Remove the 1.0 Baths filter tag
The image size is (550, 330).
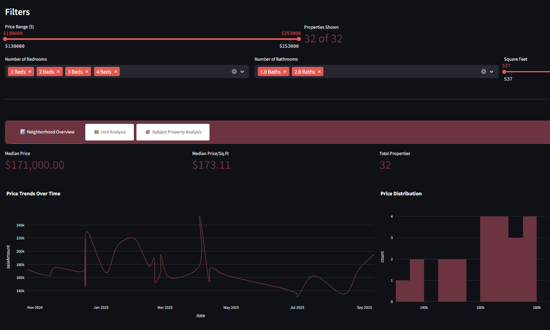click(x=285, y=72)
